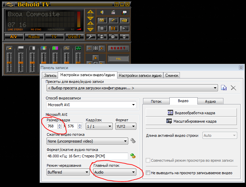Expand the preset selection dropdown
Screen dimensions: 246x187
(132, 88)
